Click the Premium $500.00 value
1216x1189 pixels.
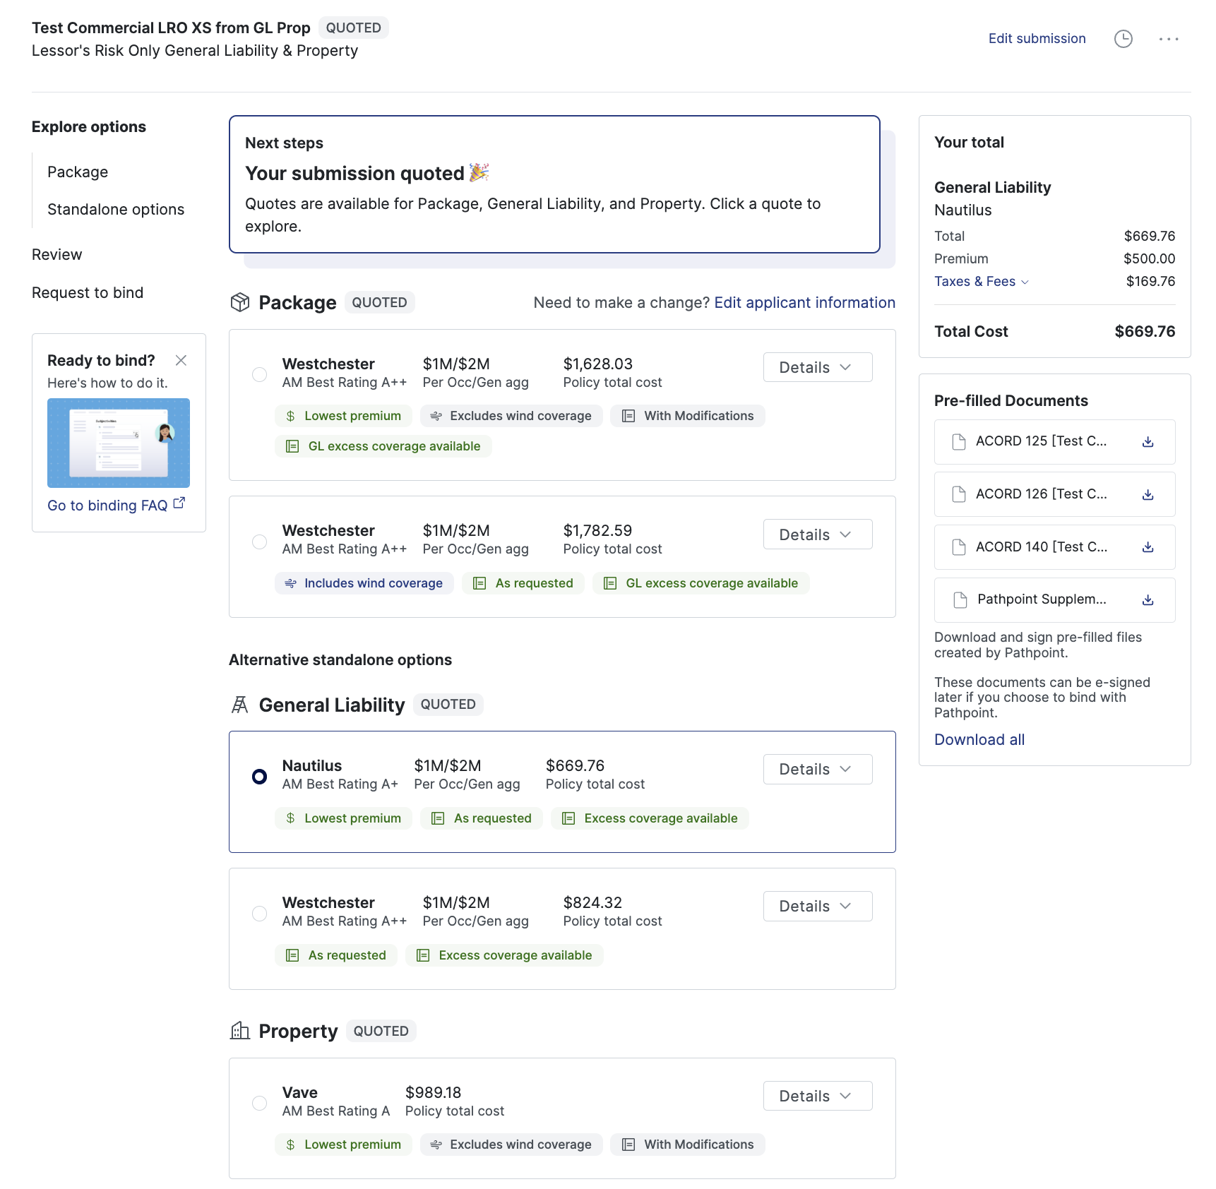click(1149, 259)
